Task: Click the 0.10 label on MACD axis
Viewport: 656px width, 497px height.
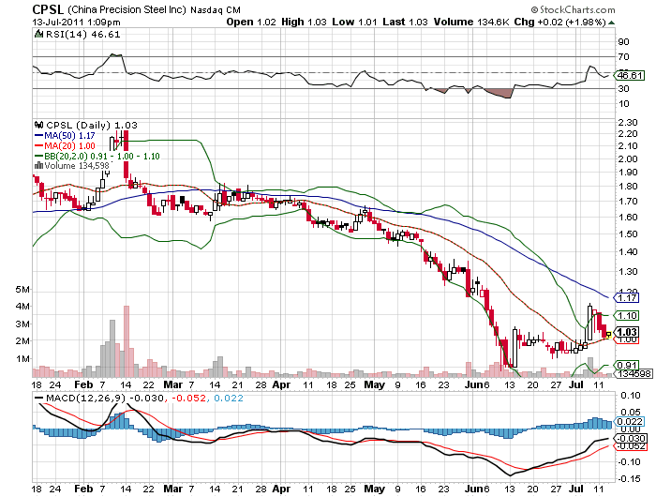Action: pyautogui.click(x=630, y=396)
